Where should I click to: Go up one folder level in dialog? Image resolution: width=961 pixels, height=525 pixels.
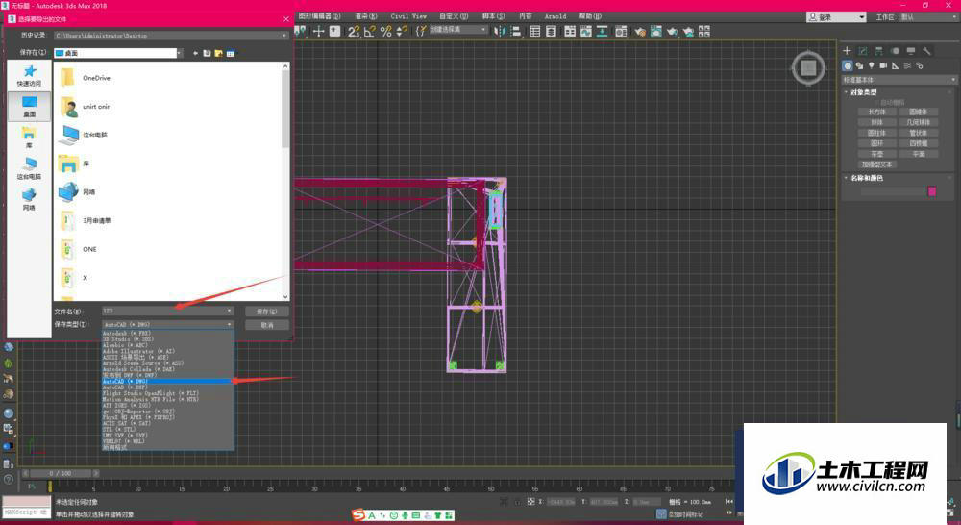(208, 53)
